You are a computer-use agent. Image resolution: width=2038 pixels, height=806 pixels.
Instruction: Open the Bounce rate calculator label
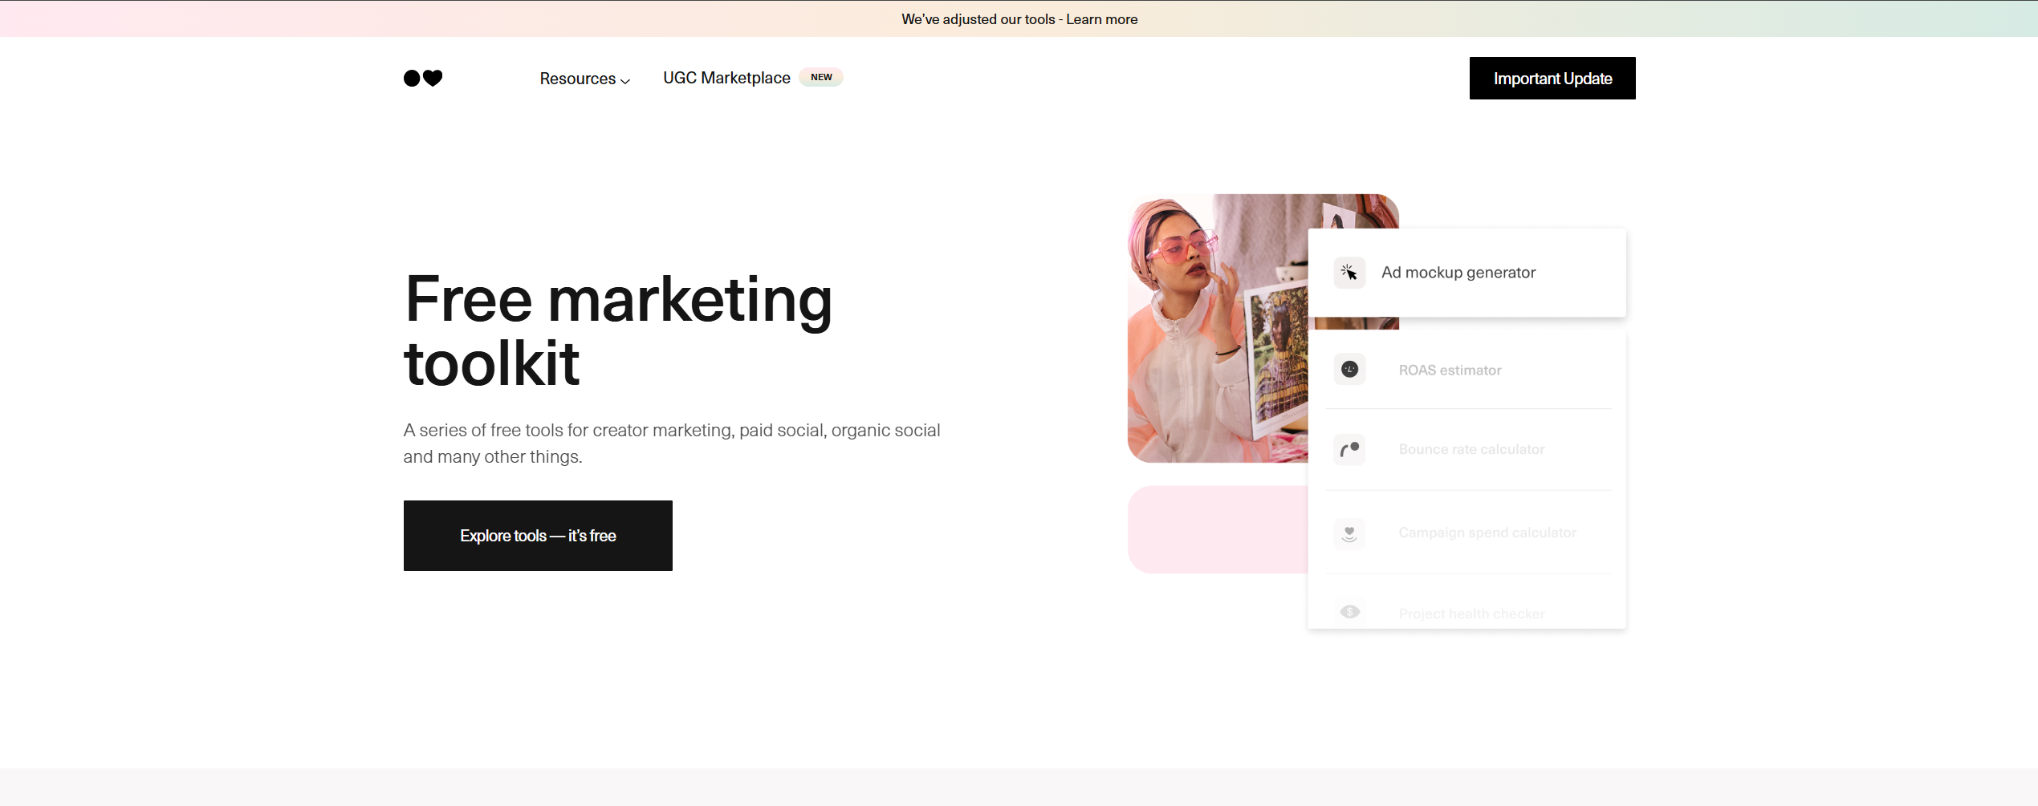tap(1471, 450)
